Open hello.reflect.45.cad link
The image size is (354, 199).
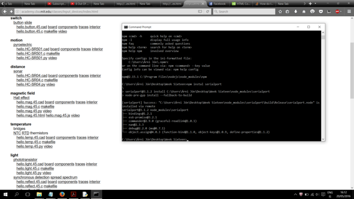coord(31,182)
